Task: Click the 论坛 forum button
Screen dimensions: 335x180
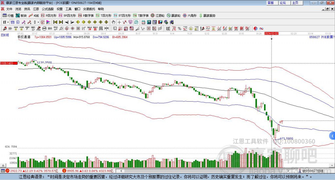Action: 283,3
